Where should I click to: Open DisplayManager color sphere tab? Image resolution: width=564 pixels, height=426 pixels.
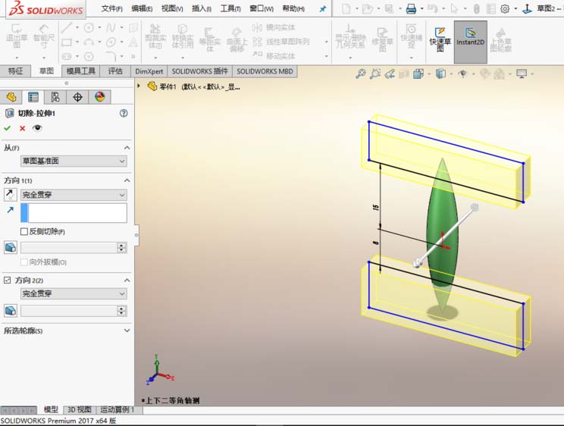pos(99,97)
